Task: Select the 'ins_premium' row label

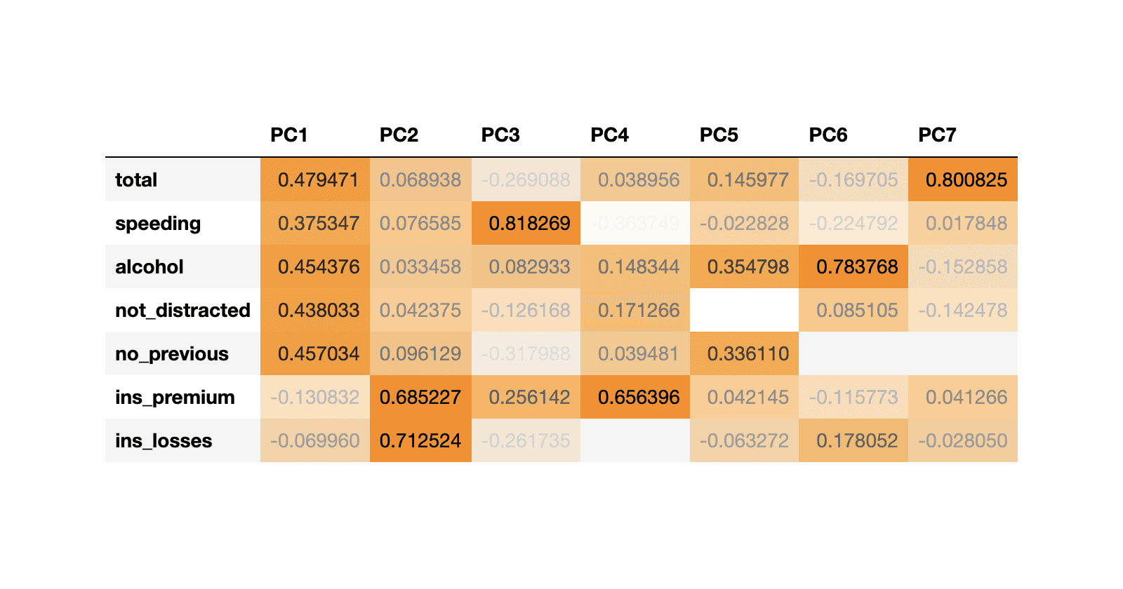Action: pos(175,398)
